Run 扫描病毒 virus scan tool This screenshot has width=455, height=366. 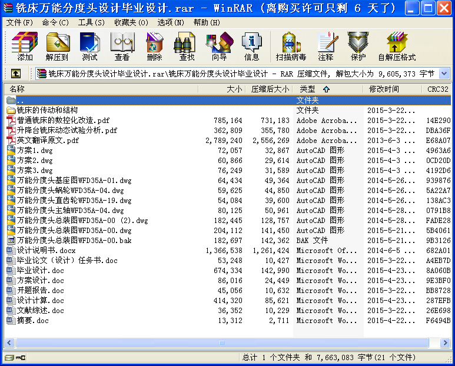click(291, 46)
